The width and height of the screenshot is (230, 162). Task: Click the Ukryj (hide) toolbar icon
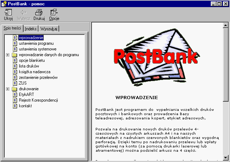pyautogui.click(x=8, y=12)
